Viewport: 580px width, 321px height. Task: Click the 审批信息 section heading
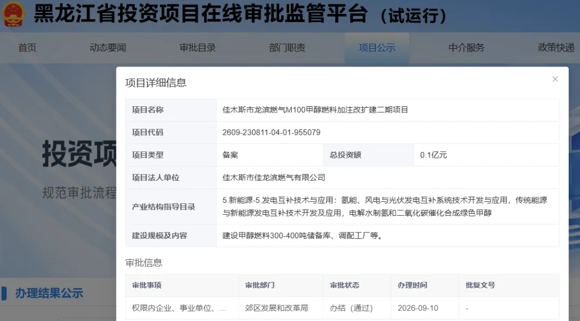coord(144,262)
